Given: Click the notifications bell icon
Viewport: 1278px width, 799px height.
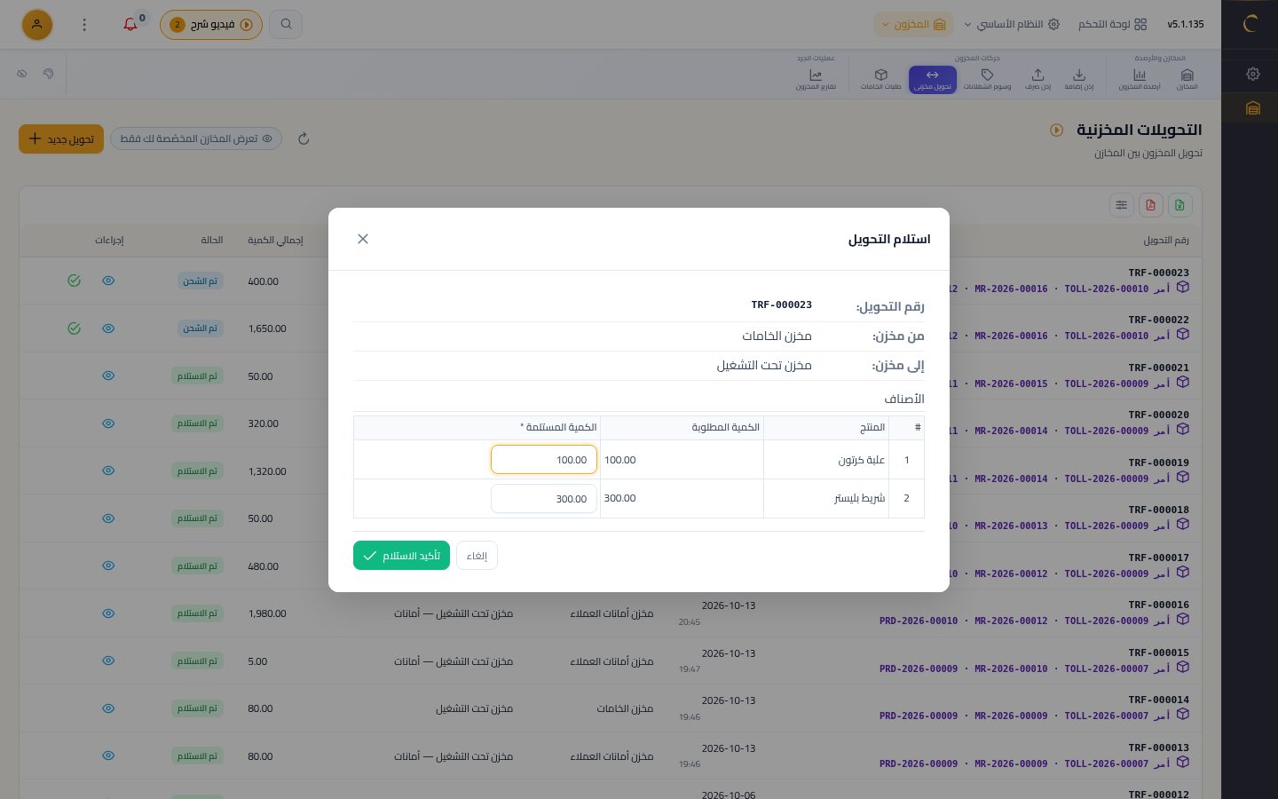Looking at the screenshot, I should (130, 24).
